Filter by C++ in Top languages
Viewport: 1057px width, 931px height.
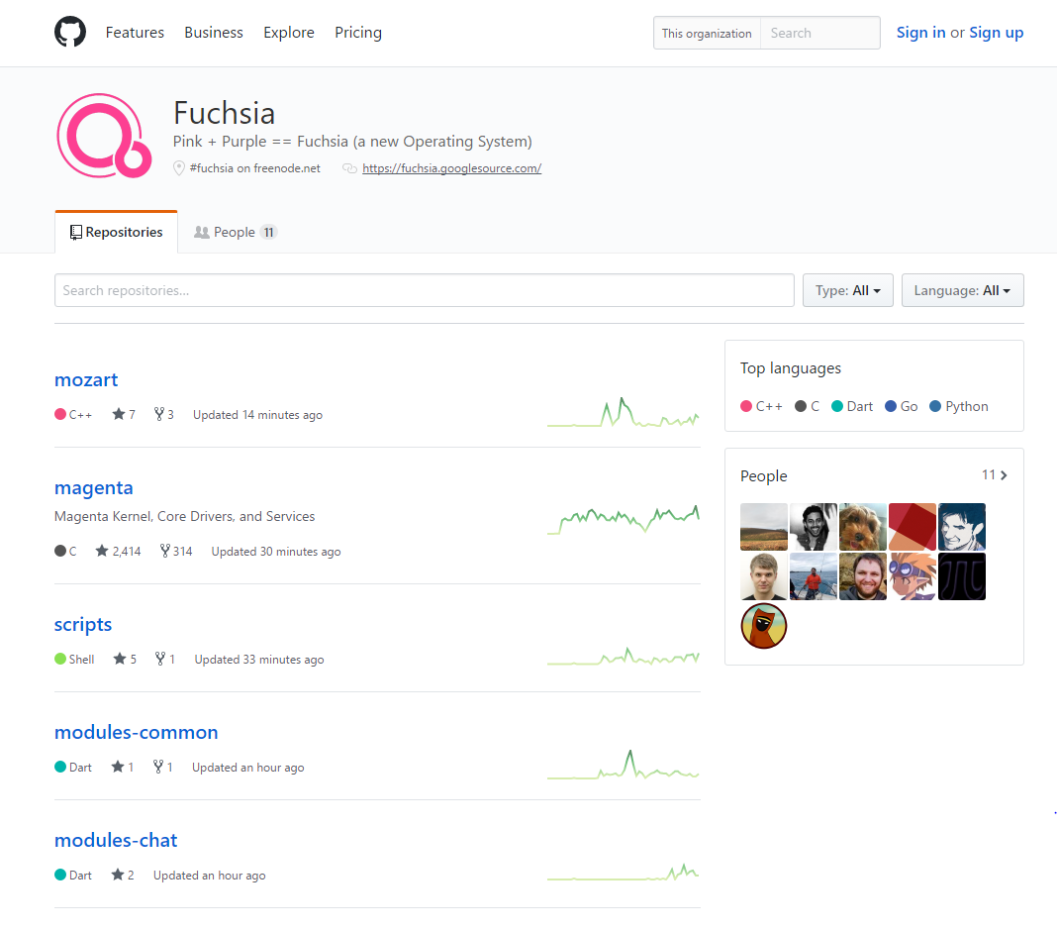point(761,406)
